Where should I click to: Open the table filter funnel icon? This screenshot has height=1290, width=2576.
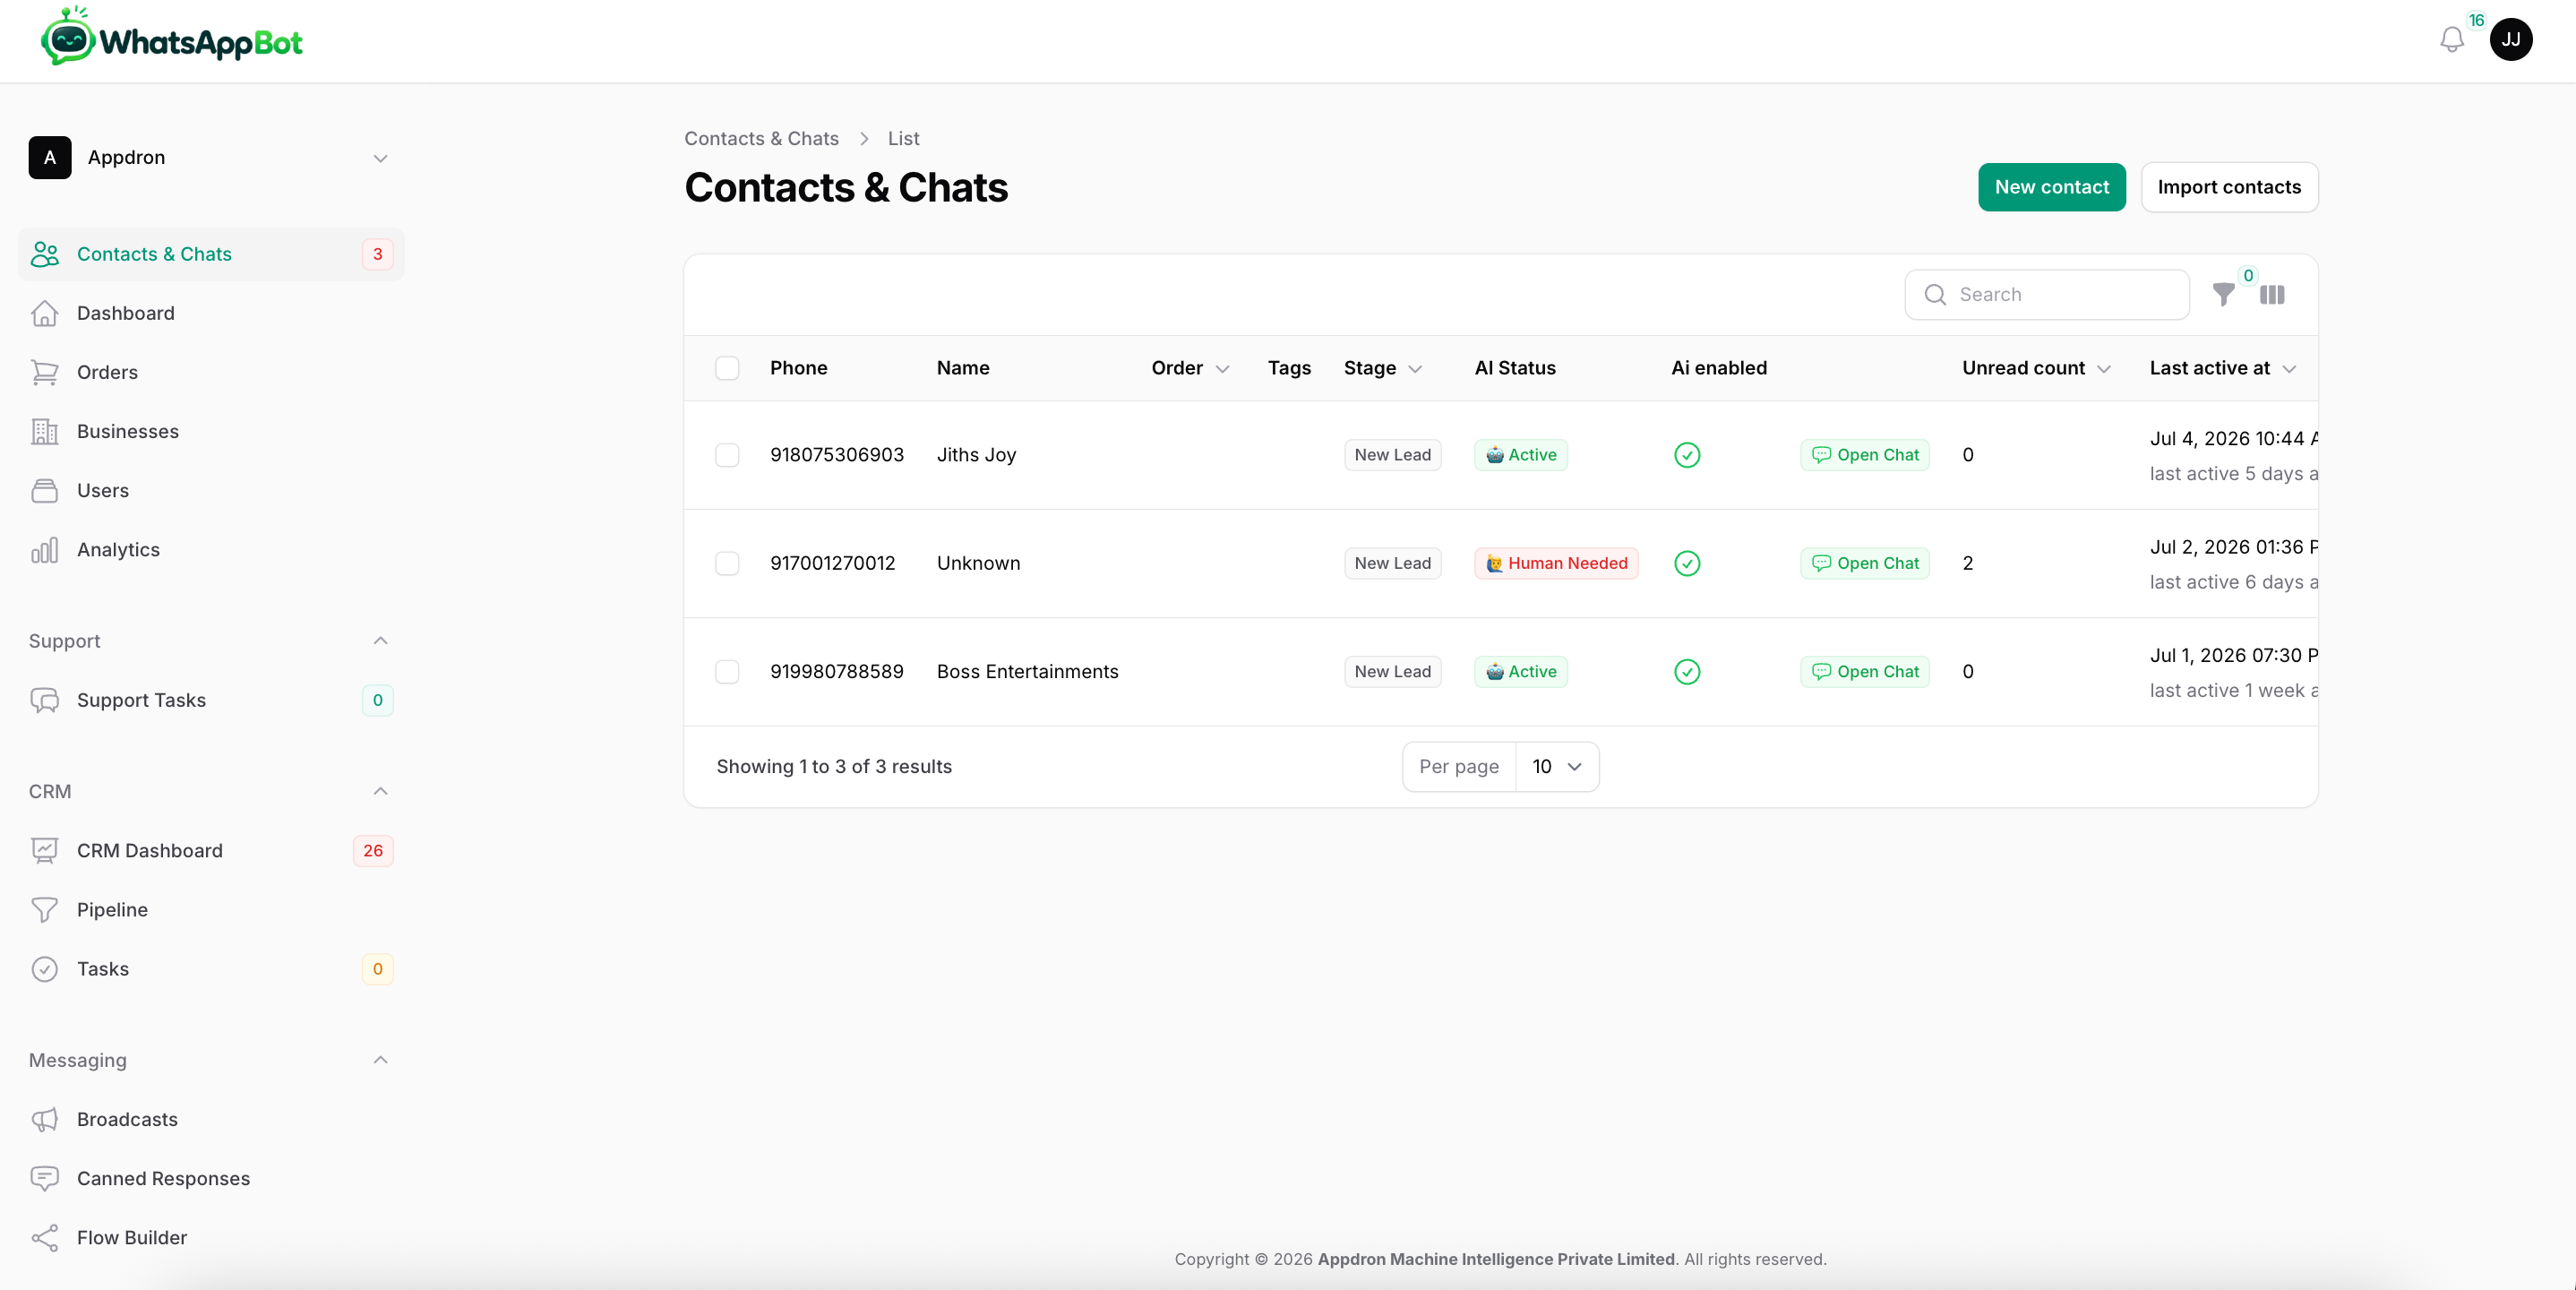pyautogui.click(x=2223, y=294)
